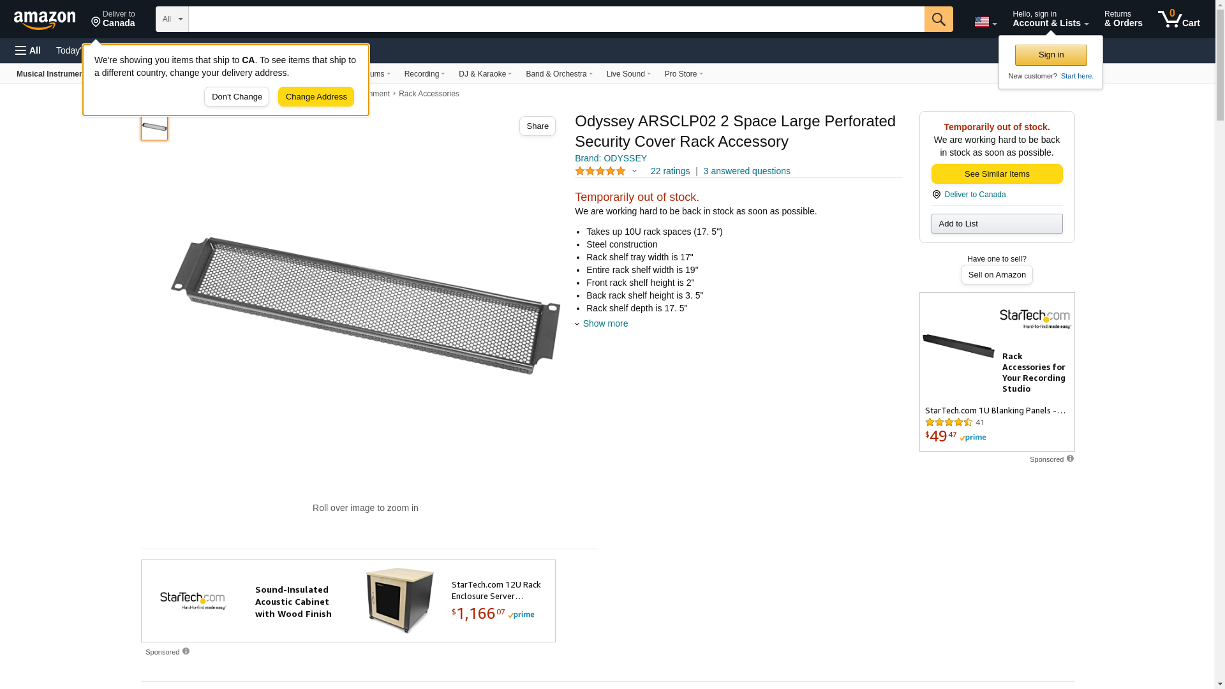Click the Change Address button

(316, 97)
